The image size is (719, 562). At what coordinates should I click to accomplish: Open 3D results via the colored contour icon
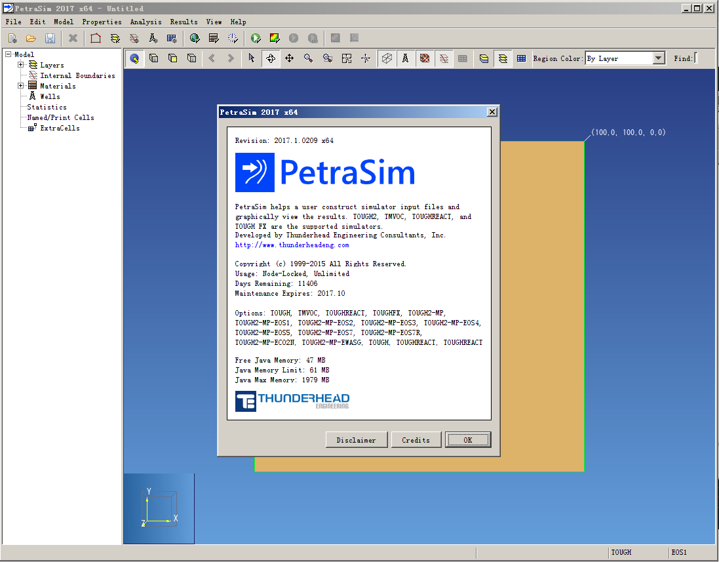(x=275, y=38)
